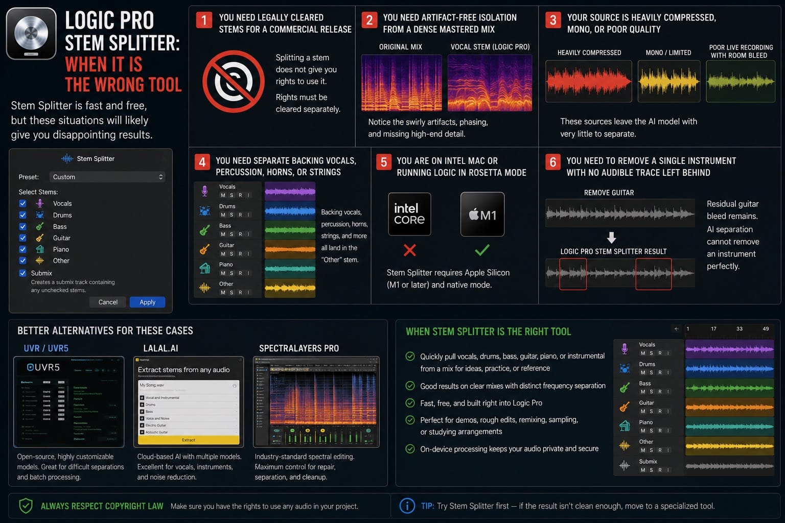785x523 pixels.
Task: Select the Other track icon in panel 4
Action: point(204,288)
